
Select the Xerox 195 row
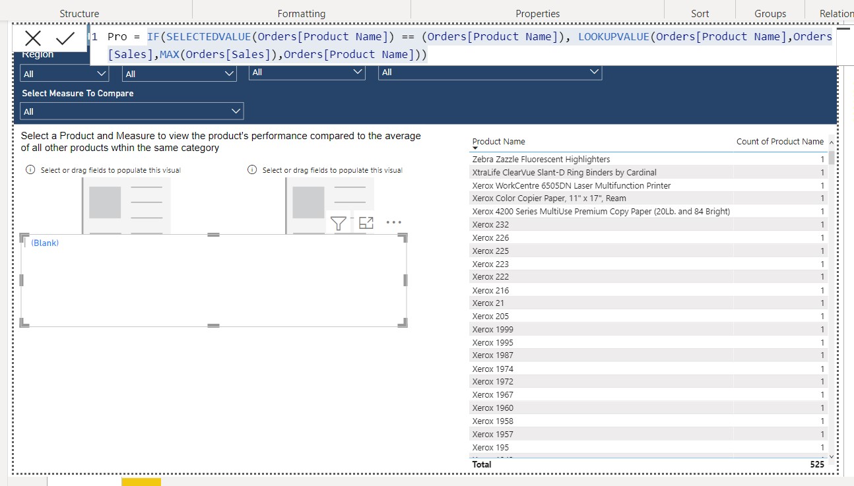tap(648, 447)
